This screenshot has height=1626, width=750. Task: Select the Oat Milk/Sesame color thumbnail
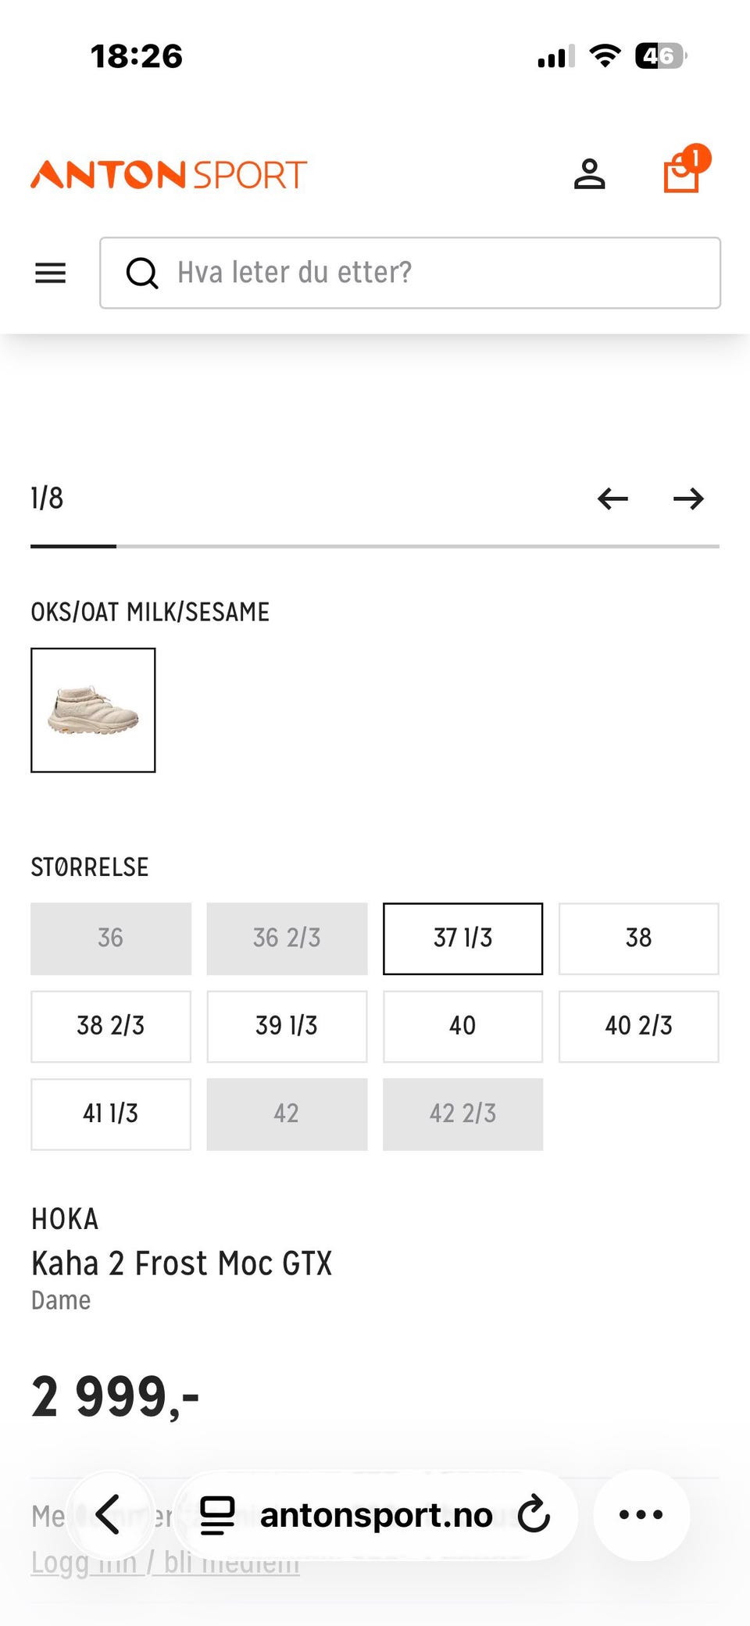pos(93,709)
